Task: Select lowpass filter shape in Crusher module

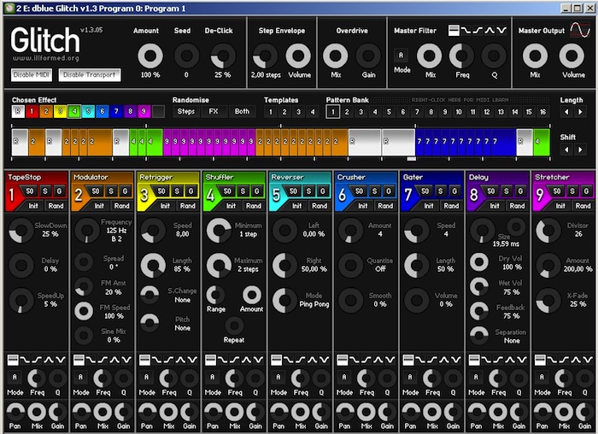Action: click(x=355, y=360)
